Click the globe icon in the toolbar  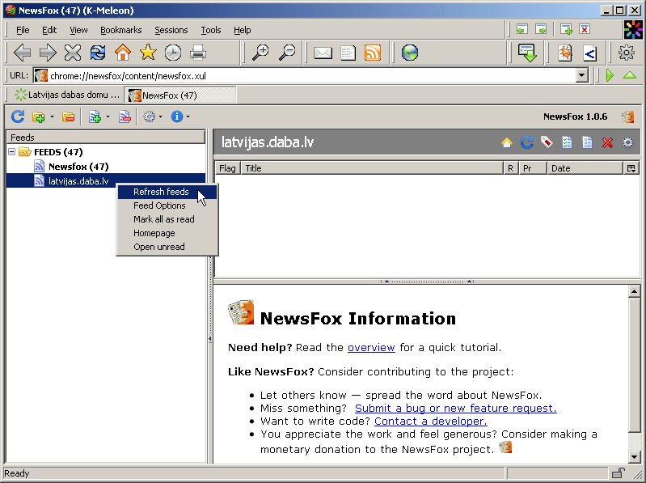point(410,53)
